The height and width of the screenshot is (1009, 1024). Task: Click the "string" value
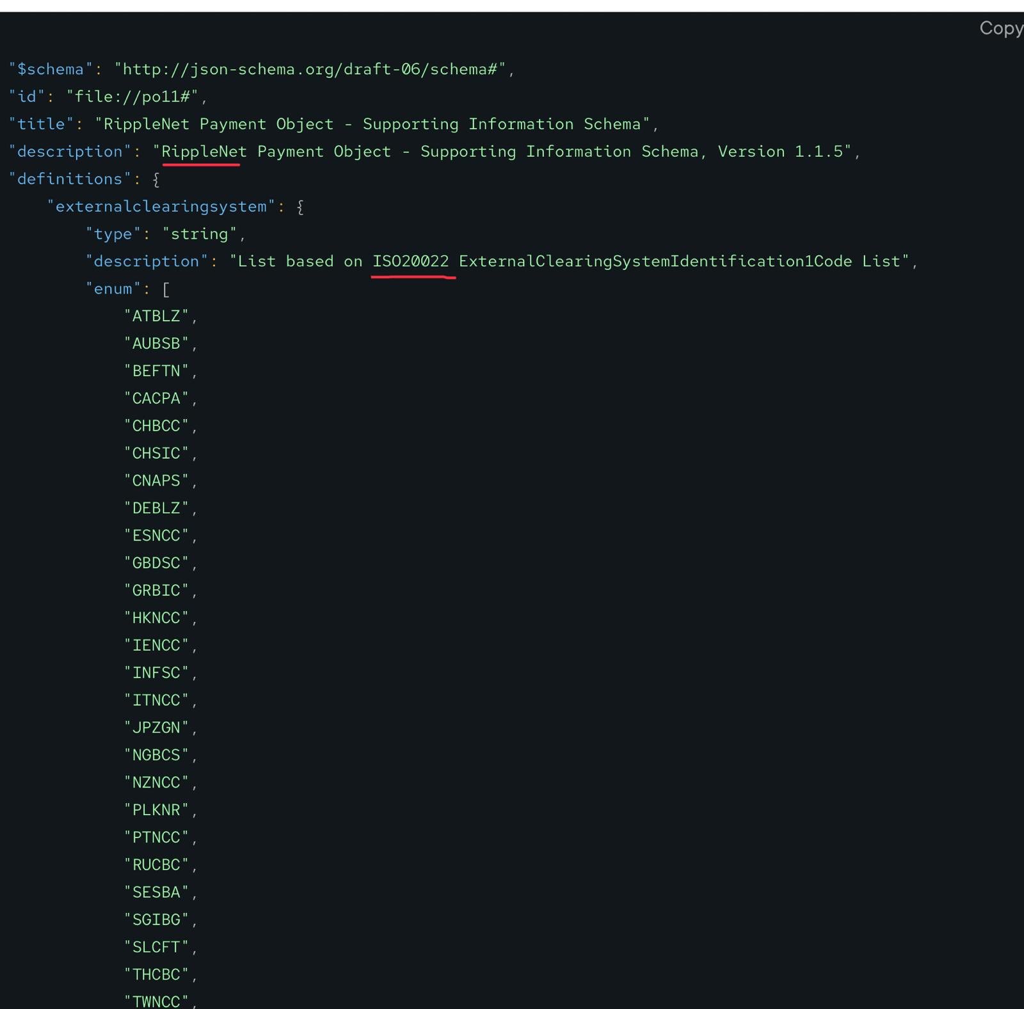coord(200,234)
